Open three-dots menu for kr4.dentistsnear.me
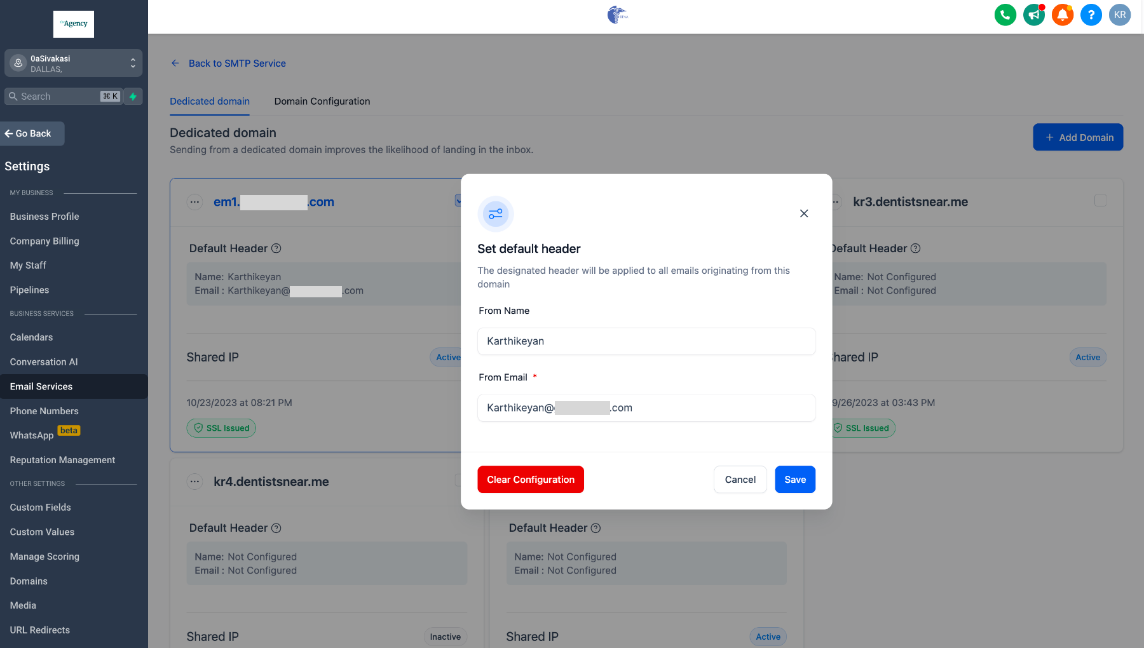The width and height of the screenshot is (1144, 648). [194, 482]
